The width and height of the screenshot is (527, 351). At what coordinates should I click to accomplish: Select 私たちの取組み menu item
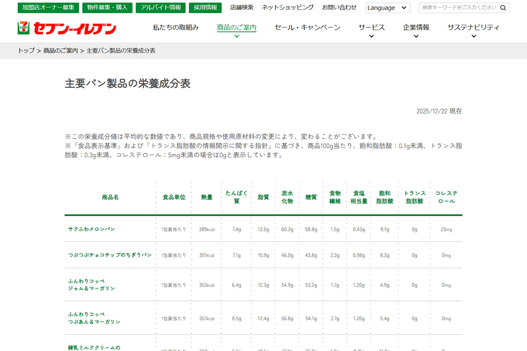pos(176,27)
